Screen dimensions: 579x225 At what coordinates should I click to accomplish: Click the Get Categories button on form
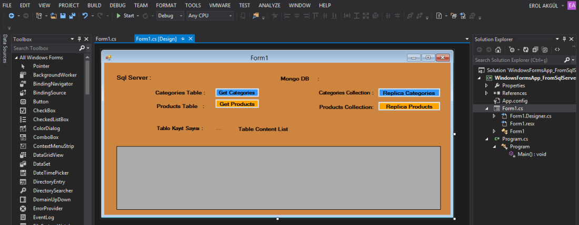pos(237,93)
